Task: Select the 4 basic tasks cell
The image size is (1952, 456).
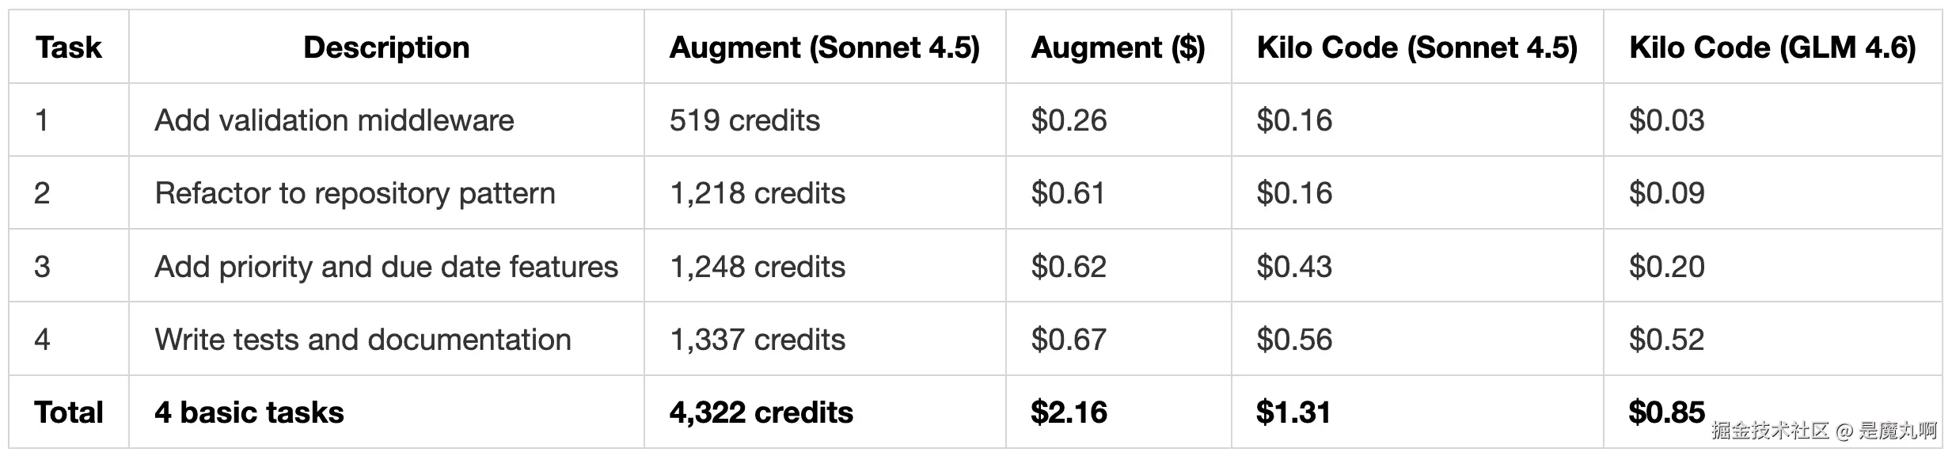Action: tap(386, 412)
